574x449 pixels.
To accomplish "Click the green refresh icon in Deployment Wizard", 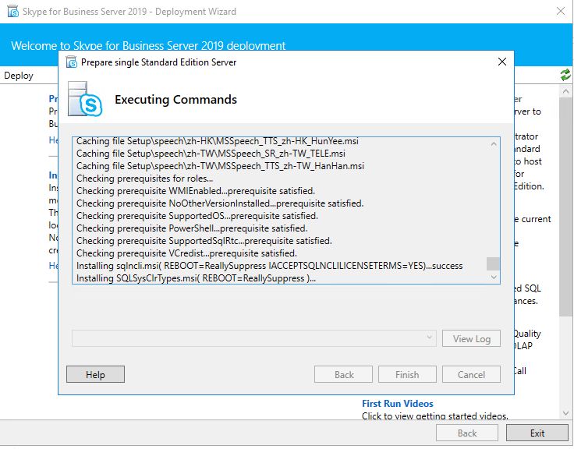I will 565,75.
